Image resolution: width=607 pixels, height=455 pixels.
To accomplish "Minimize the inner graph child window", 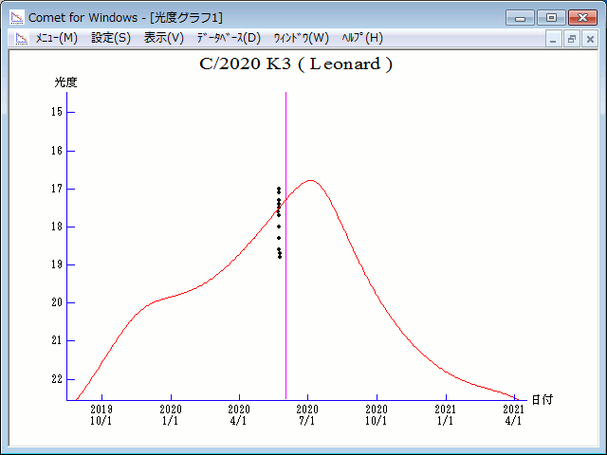I will [x=554, y=39].
